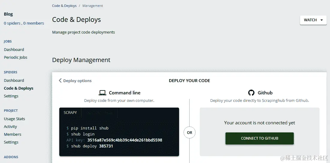
Task: Click the 'Command line' heading text
Action: 125,93
